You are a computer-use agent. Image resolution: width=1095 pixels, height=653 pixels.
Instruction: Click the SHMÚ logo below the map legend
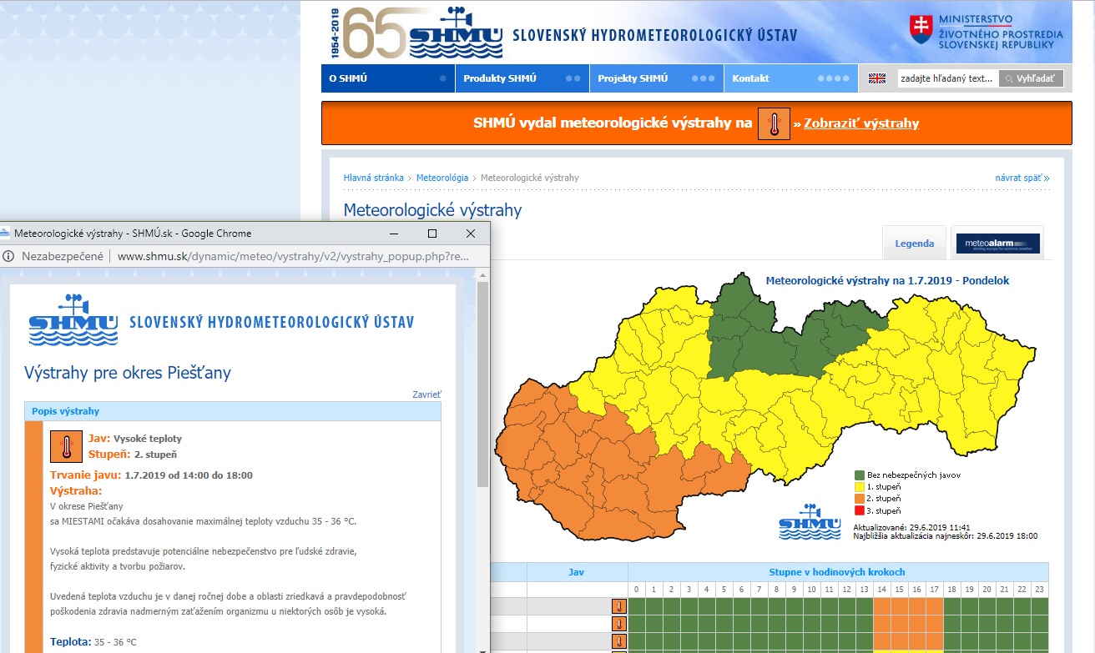click(809, 521)
